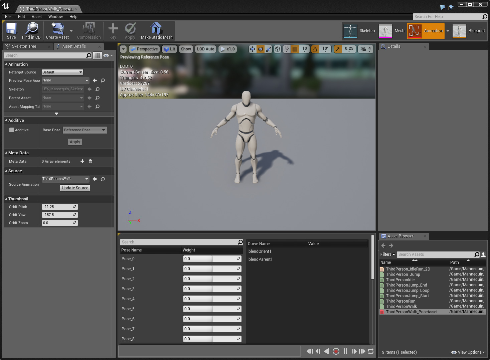Open the Window menu
Screen dimensions: 490x360
tap(55, 17)
